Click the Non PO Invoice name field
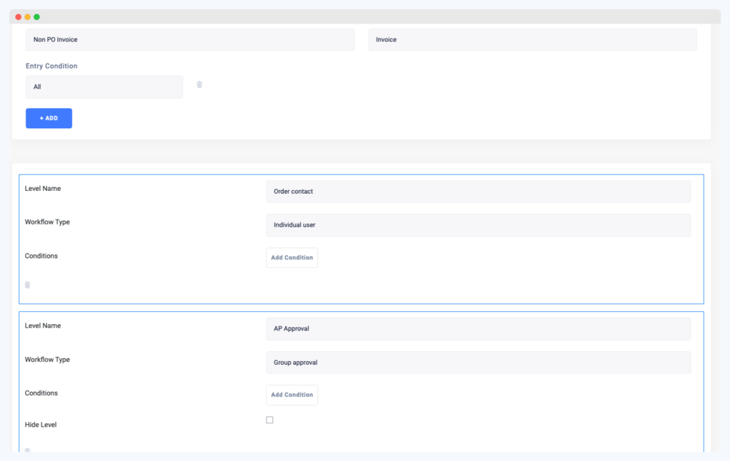Viewport: 730px width, 461px height. click(190, 39)
